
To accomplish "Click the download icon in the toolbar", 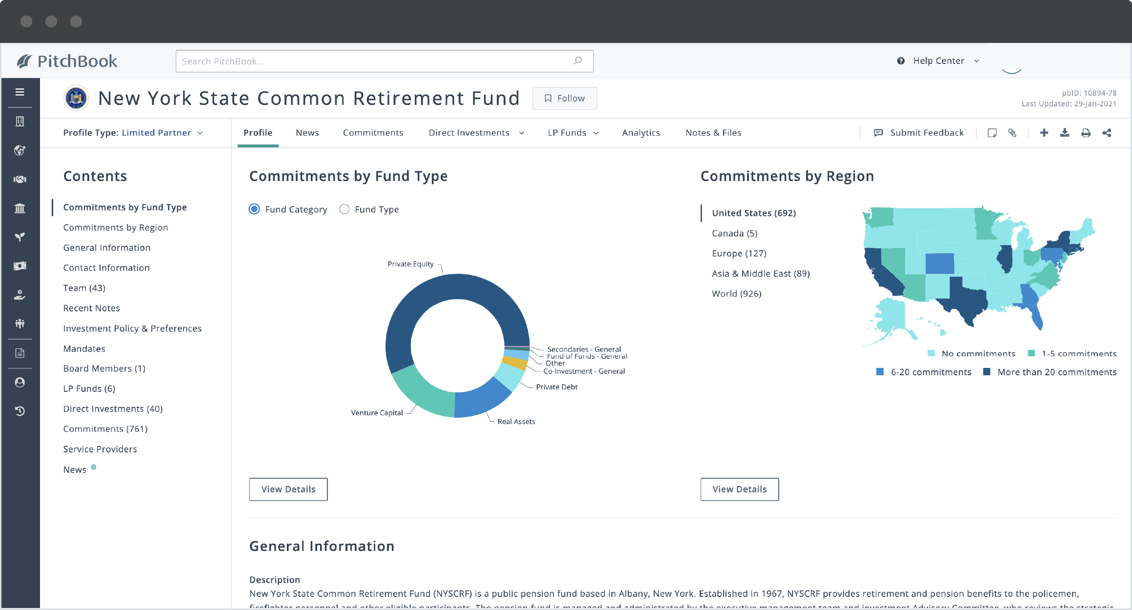I will (x=1065, y=132).
